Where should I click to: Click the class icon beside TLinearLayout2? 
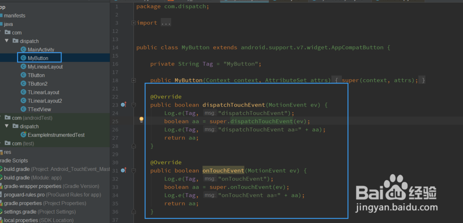pyautogui.click(x=23, y=101)
